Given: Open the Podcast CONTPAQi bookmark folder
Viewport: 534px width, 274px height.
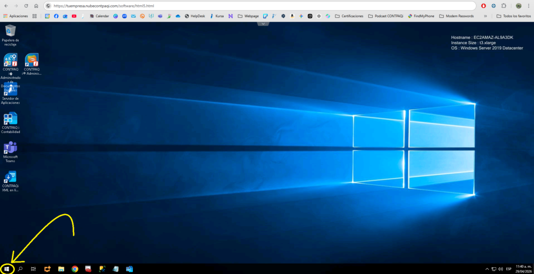Looking at the screenshot, I should (x=387, y=16).
